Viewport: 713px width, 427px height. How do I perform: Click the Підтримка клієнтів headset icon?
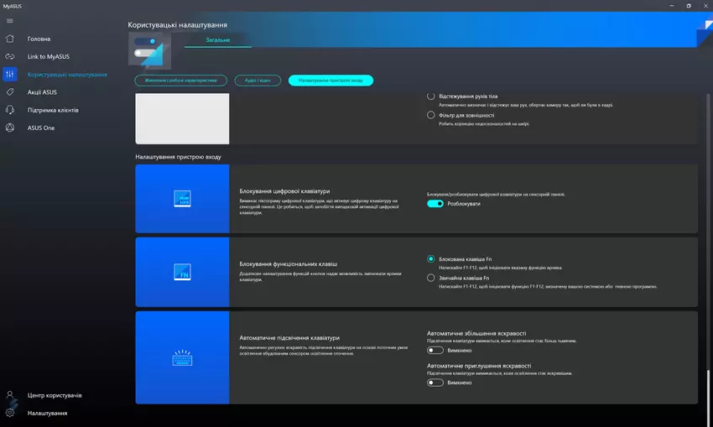(x=10, y=110)
